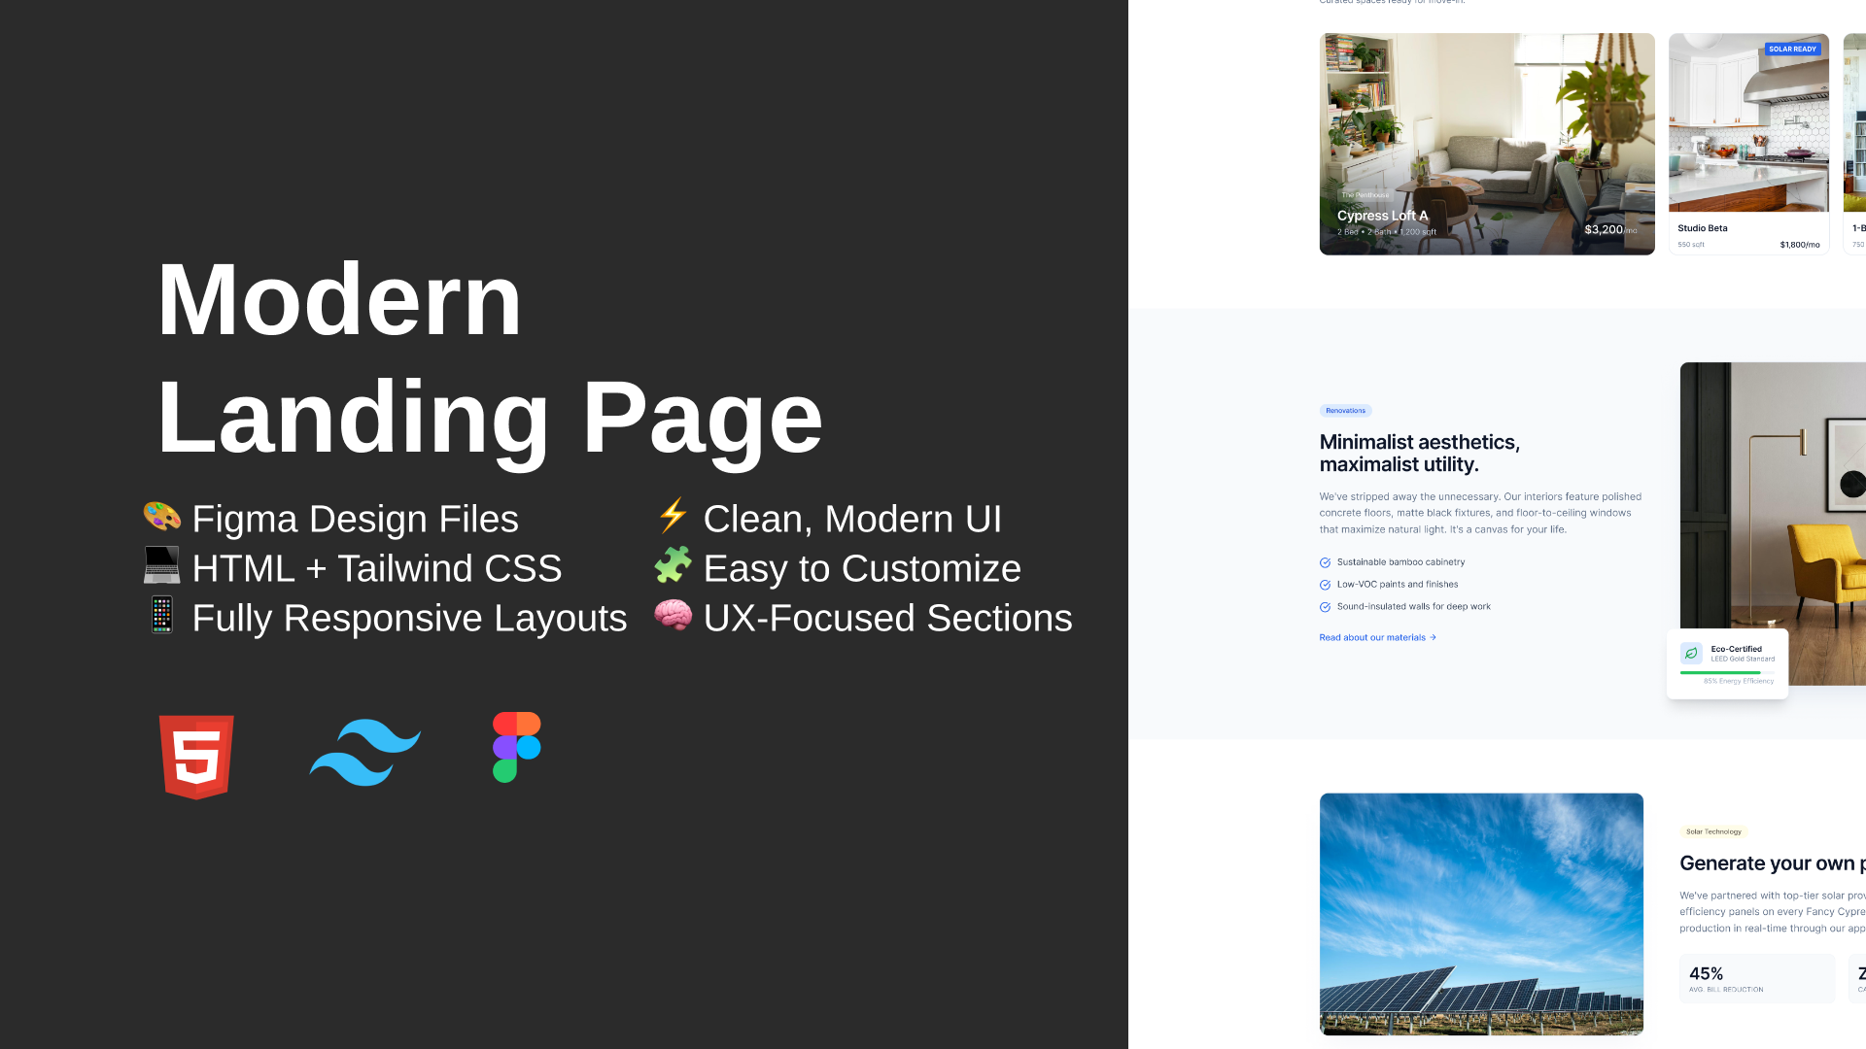
Task: Click the HTML5 logo icon
Action: pyautogui.click(x=196, y=757)
